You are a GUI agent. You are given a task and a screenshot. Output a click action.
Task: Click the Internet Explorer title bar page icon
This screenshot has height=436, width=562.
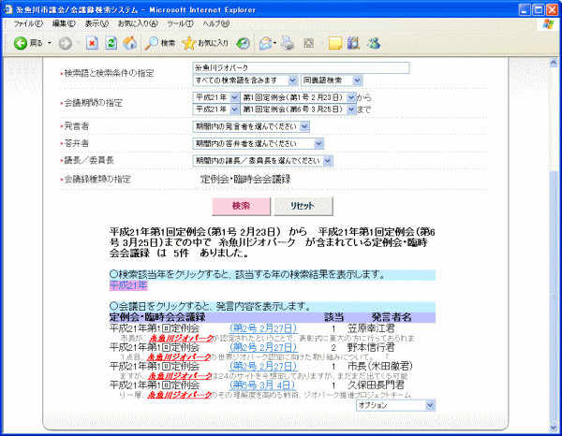tap(7, 9)
